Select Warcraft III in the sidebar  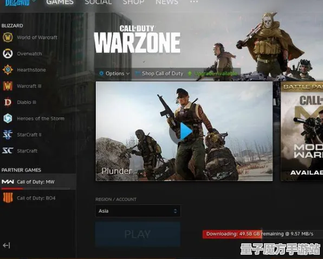point(38,86)
